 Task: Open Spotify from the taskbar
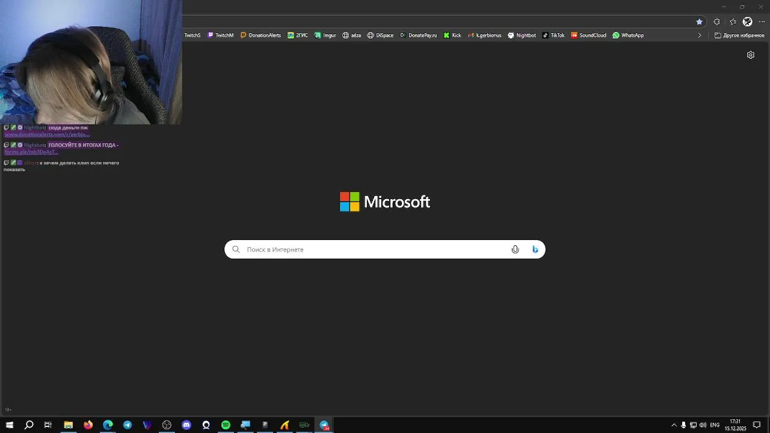tap(226, 425)
